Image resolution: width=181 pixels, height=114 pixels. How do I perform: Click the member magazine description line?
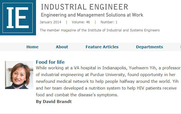coord(100,30)
